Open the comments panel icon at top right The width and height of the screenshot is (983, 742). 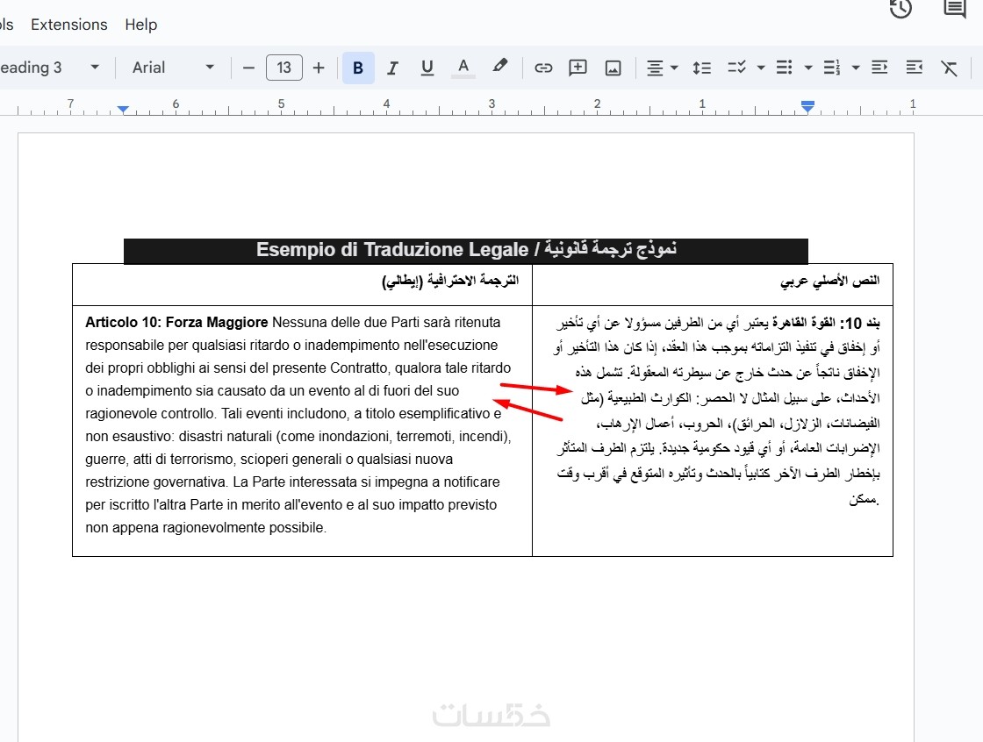[954, 8]
